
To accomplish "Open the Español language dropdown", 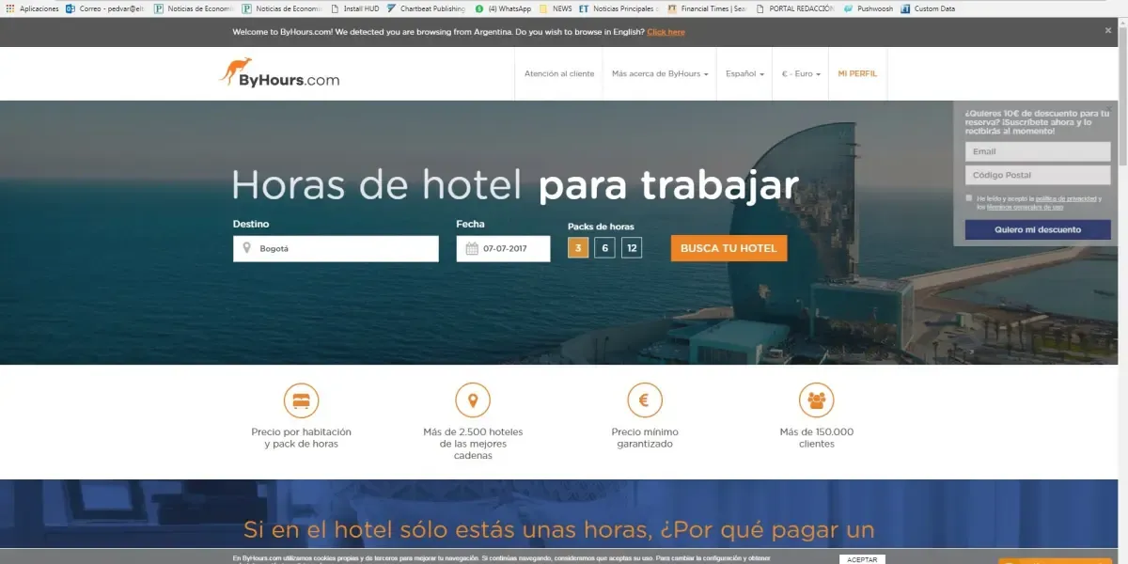I will (744, 73).
